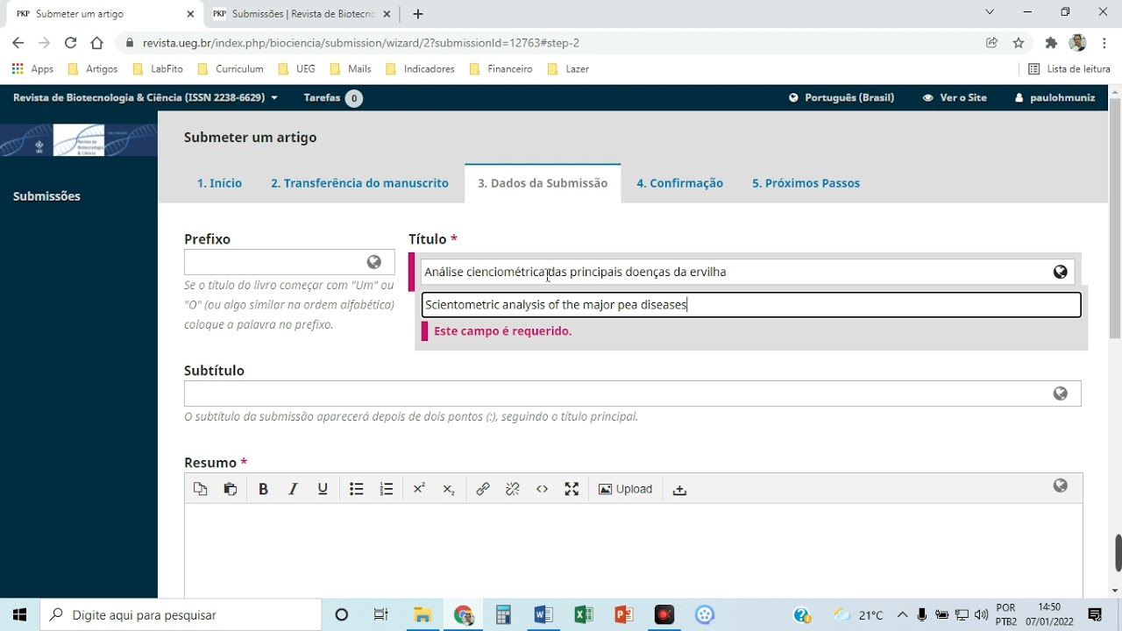Reload the current page
Viewport: 1122px width, 631px height.
pyautogui.click(x=70, y=43)
